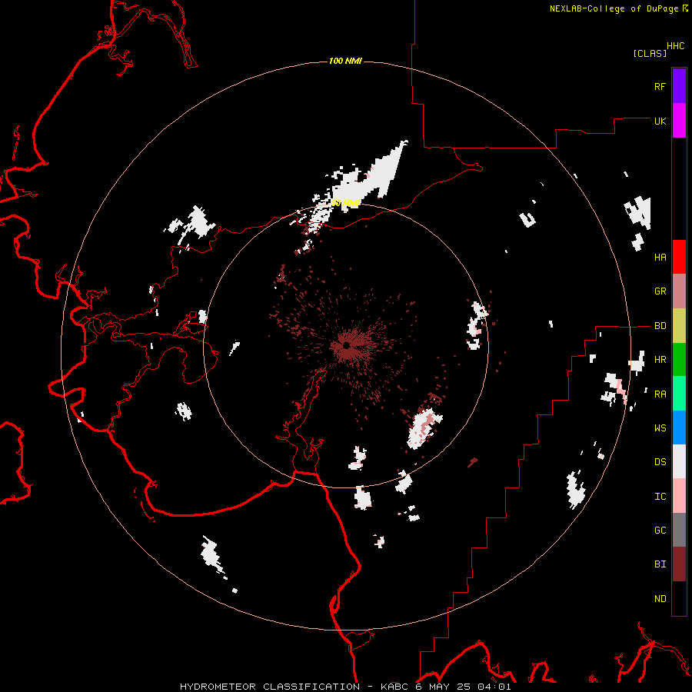Click the red HA legend color swatch
The height and width of the screenshot is (692, 692).
tap(679, 257)
